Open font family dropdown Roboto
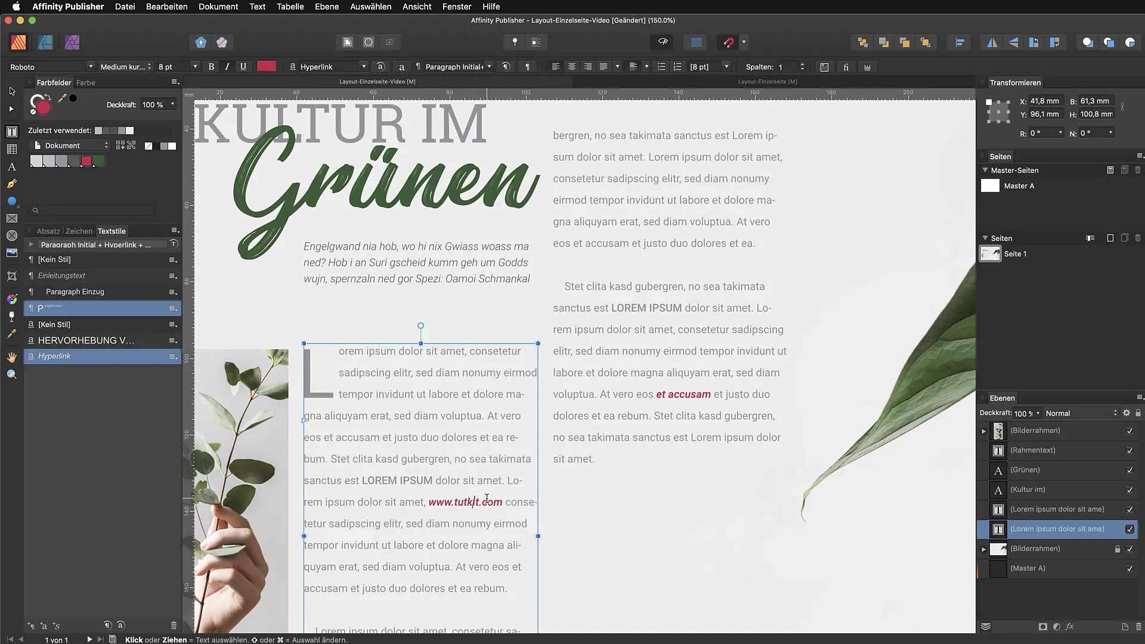Image resolution: width=1145 pixels, height=644 pixels. pyautogui.click(x=52, y=67)
